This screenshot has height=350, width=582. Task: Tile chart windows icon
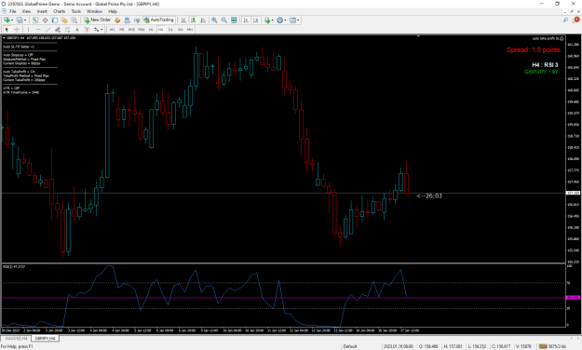tap(234, 20)
